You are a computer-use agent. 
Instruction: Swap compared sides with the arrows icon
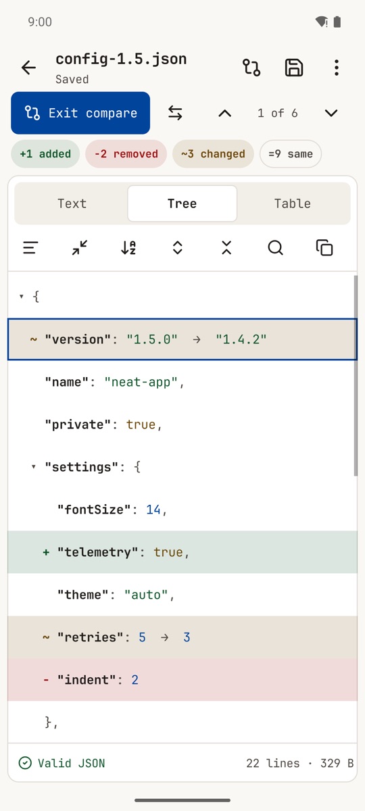175,113
